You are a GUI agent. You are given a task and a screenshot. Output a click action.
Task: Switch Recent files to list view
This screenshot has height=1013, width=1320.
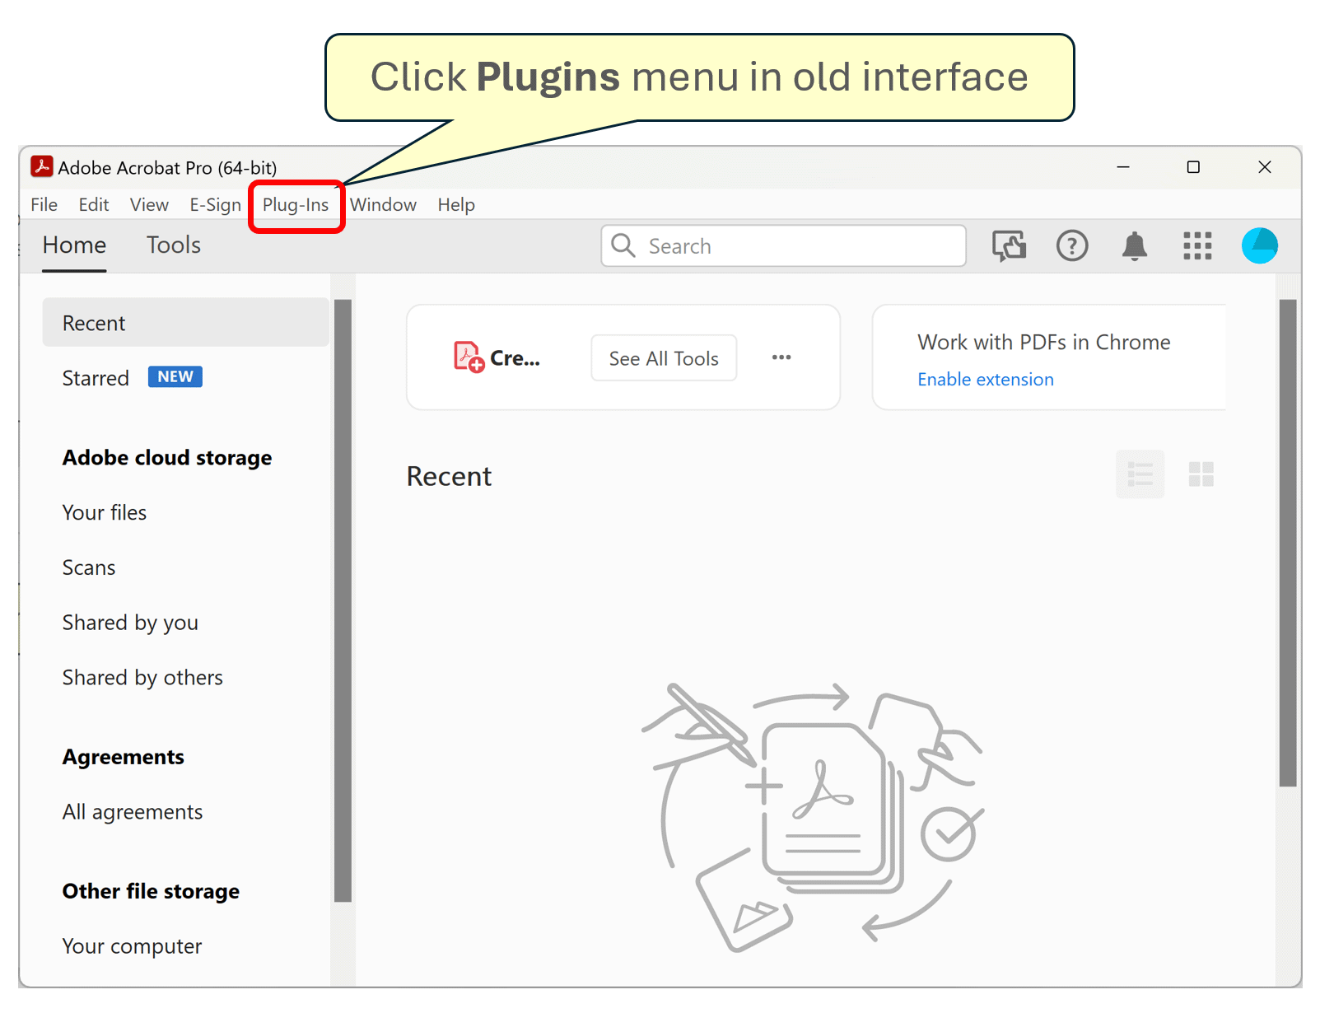(1140, 474)
